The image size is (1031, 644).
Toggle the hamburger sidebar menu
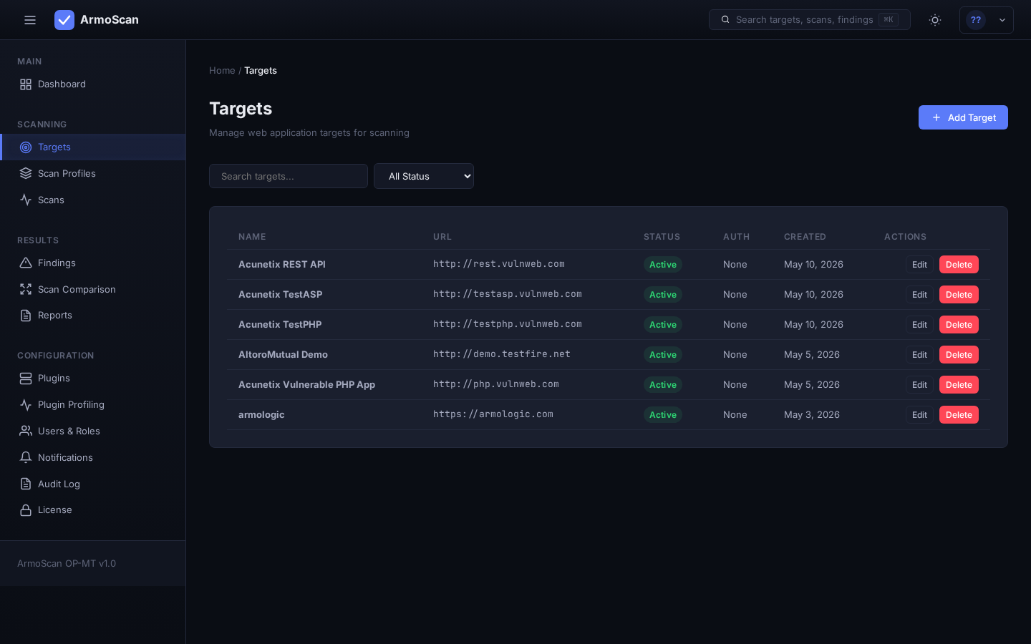point(30,20)
